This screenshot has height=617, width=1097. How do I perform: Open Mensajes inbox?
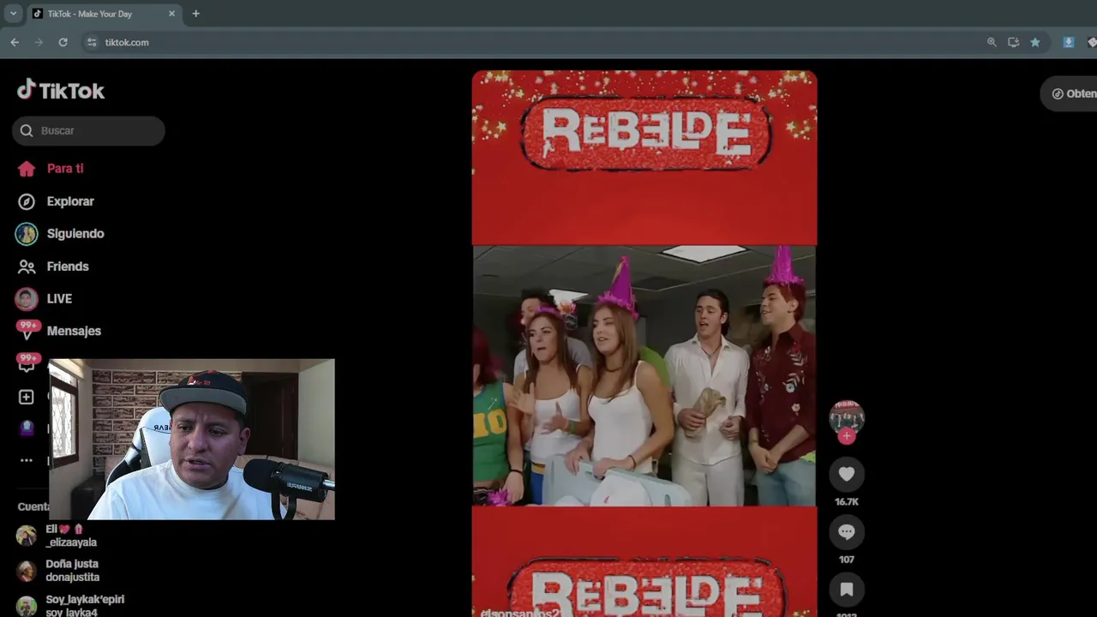58,331
